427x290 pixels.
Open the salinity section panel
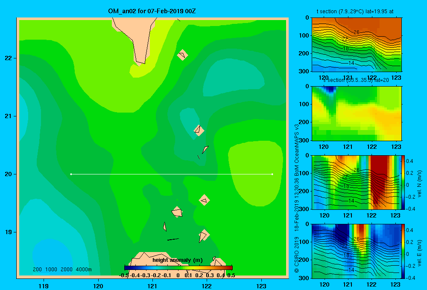(x=357, y=113)
